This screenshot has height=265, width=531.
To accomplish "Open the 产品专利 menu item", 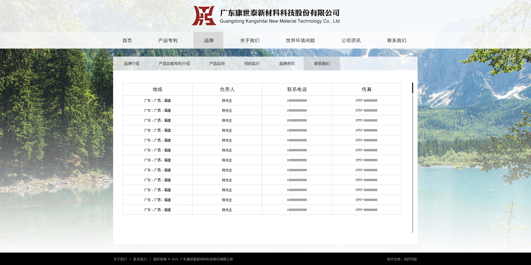I will (x=168, y=41).
